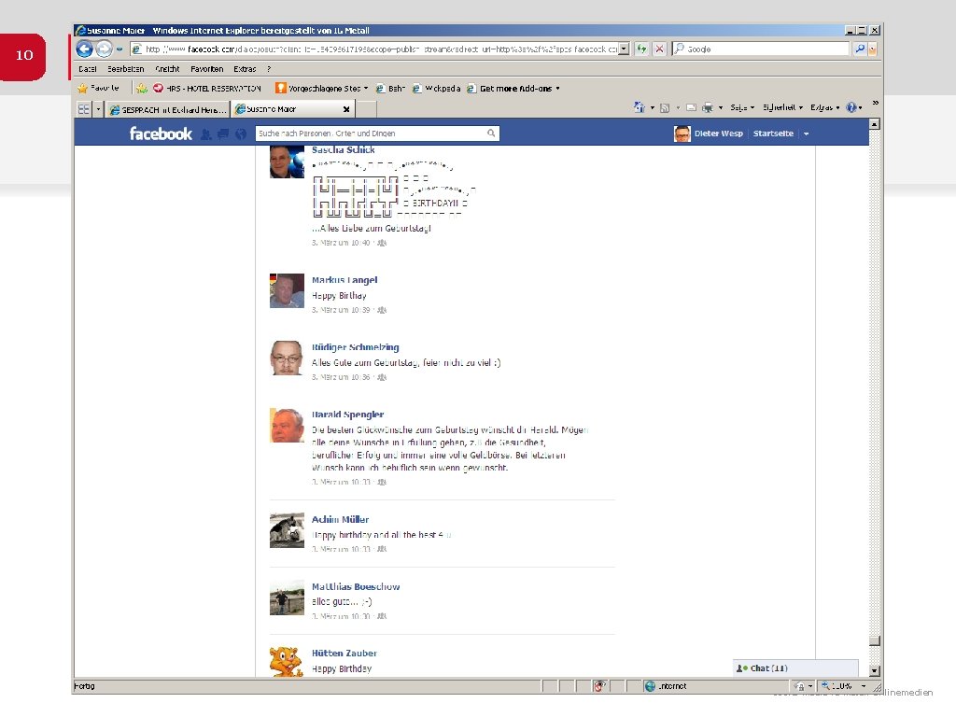The width and height of the screenshot is (956, 717).
Task: Click the Google search box
Action: (761, 49)
